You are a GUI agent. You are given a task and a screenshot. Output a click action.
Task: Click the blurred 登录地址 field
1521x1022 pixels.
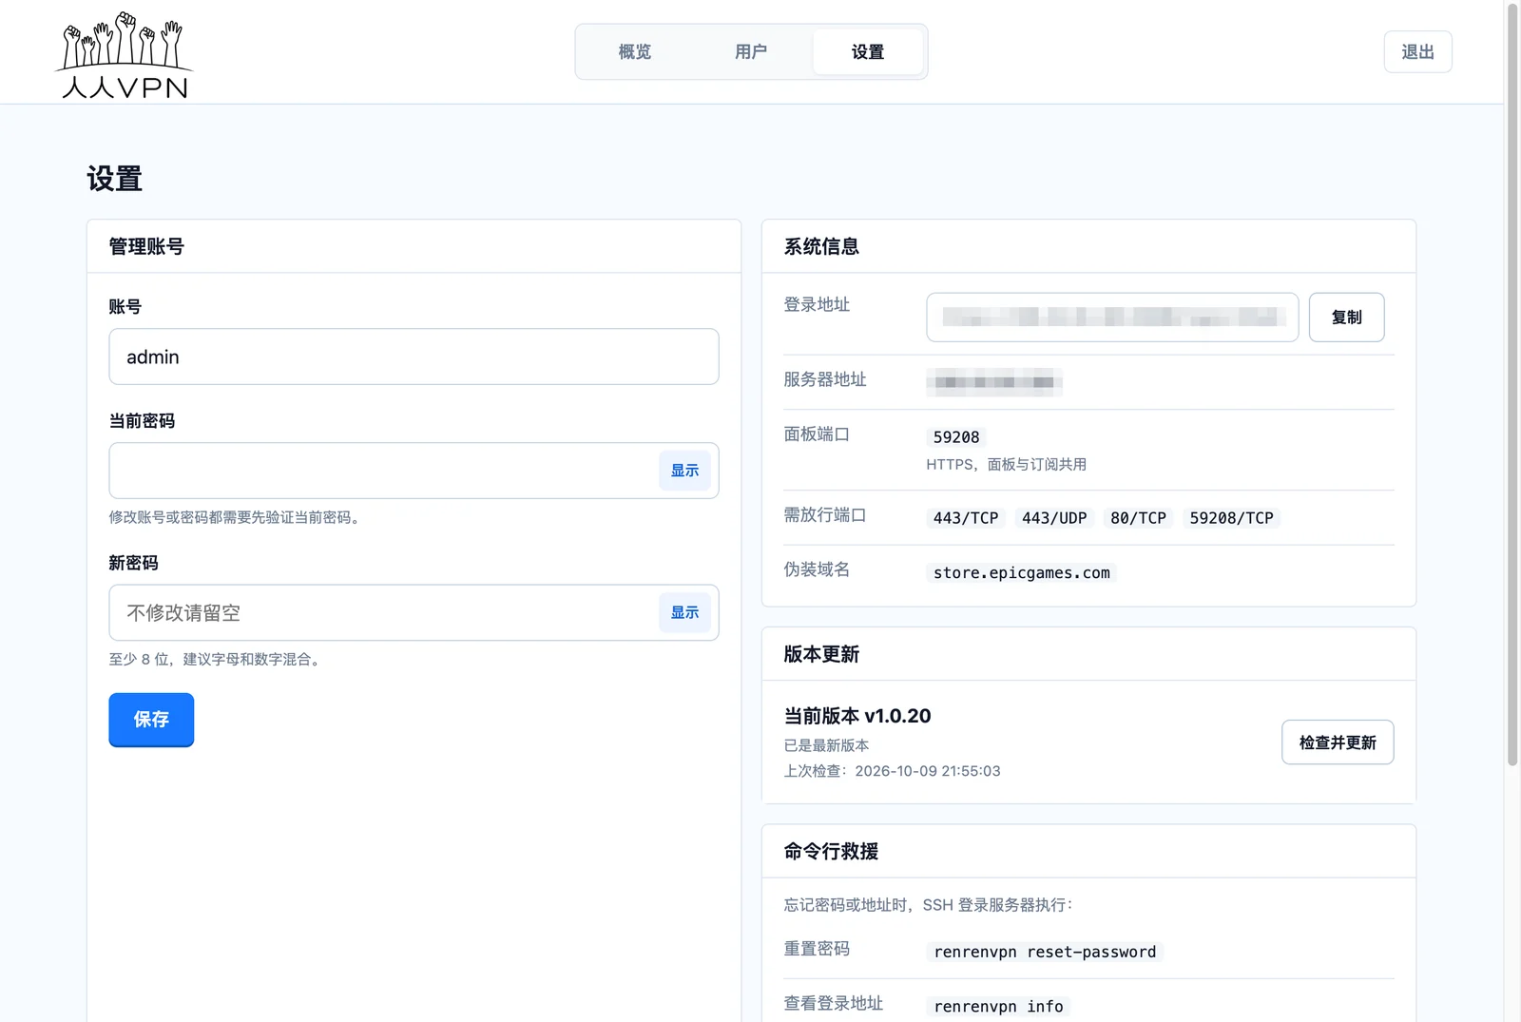[1112, 317]
